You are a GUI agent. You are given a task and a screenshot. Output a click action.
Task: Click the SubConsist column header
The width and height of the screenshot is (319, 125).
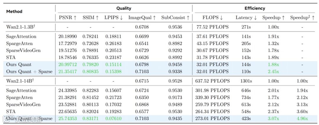175,18
